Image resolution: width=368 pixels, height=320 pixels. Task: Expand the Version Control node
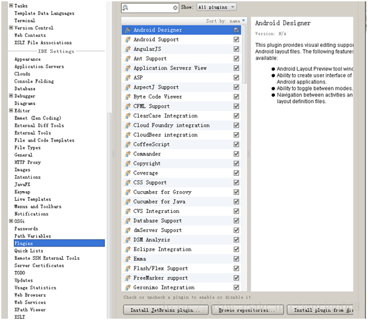[11, 28]
